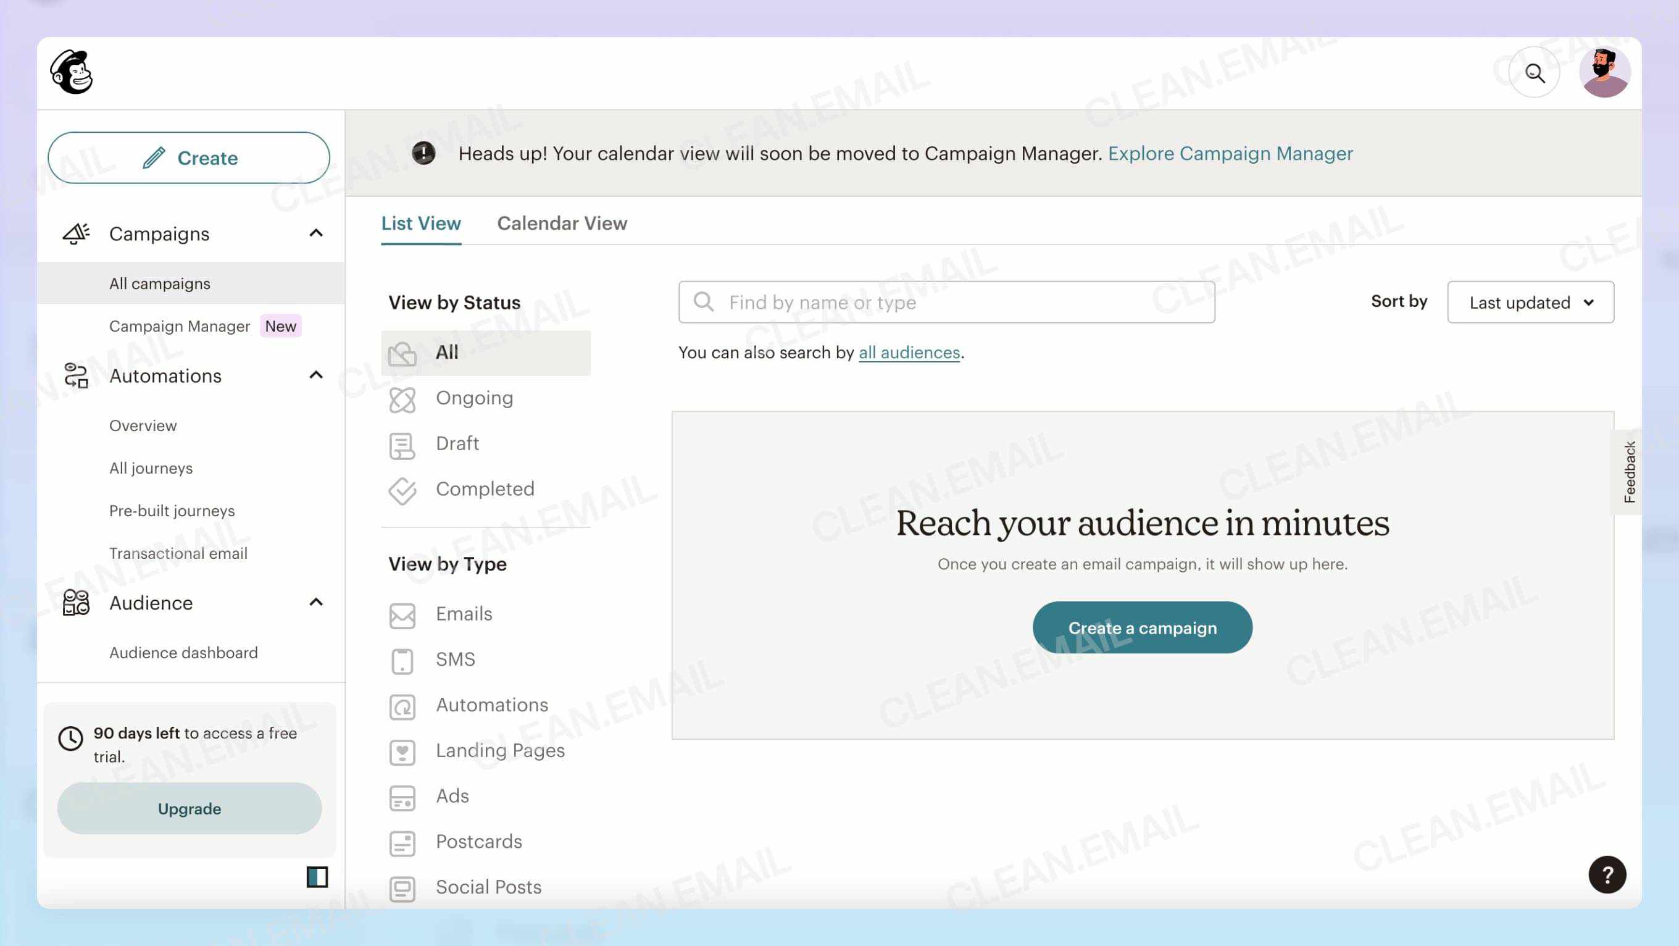Open the Explore Campaign Manager link
This screenshot has height=946, width=1679.
[1231, 154]
